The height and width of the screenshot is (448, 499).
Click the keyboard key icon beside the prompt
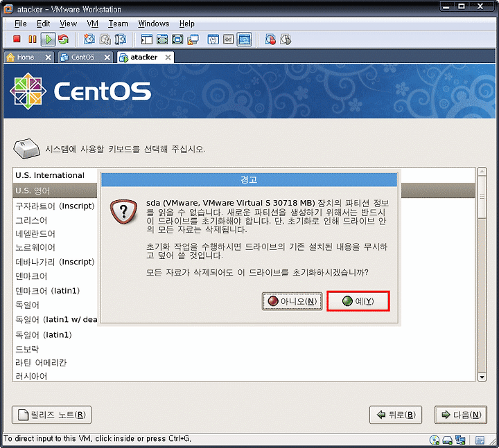point(26,148)
